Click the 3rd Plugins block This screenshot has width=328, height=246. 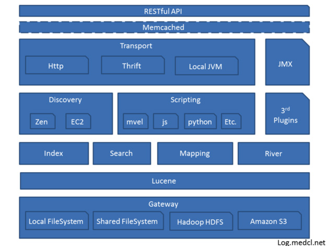(x=287, y=115)
